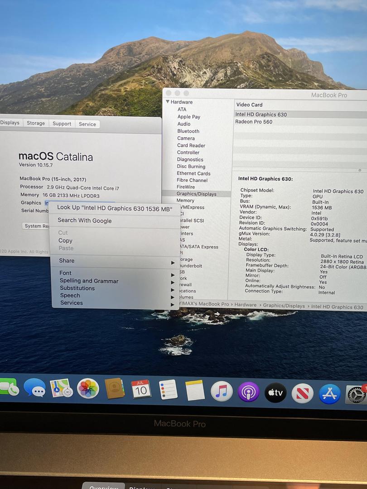Image resolution: width=367 pixels, height=489 pixels.
Task: Click MacBook Pro in path bar
Action: 204,304
